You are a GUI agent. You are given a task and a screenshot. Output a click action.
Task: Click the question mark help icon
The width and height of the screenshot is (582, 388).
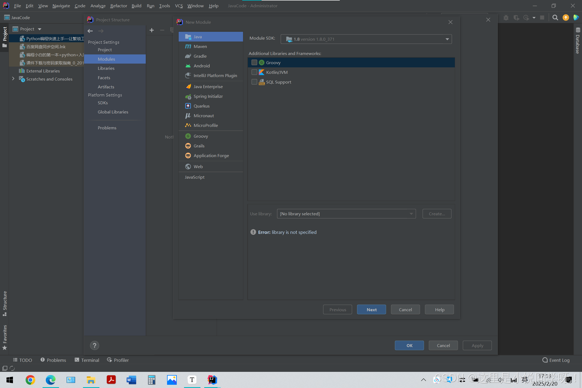94,345
